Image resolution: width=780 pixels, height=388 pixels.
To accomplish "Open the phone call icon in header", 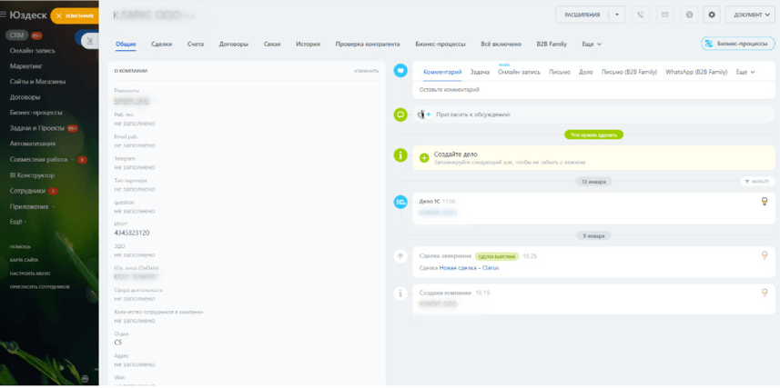I will [641, 15].
